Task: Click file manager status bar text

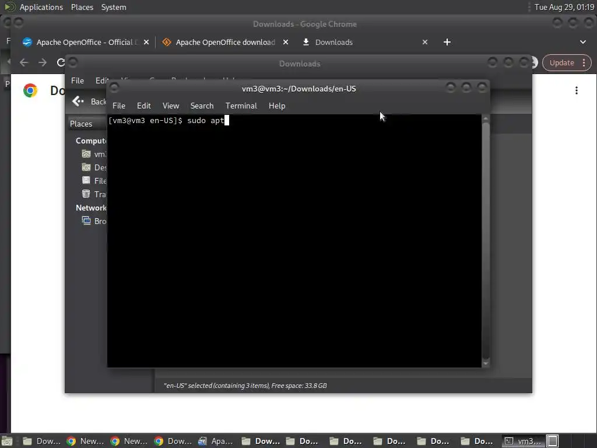Action: 245,386
